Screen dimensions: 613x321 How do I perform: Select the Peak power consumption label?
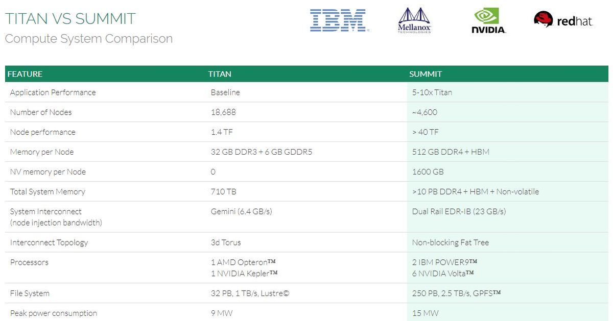[53, 313]
